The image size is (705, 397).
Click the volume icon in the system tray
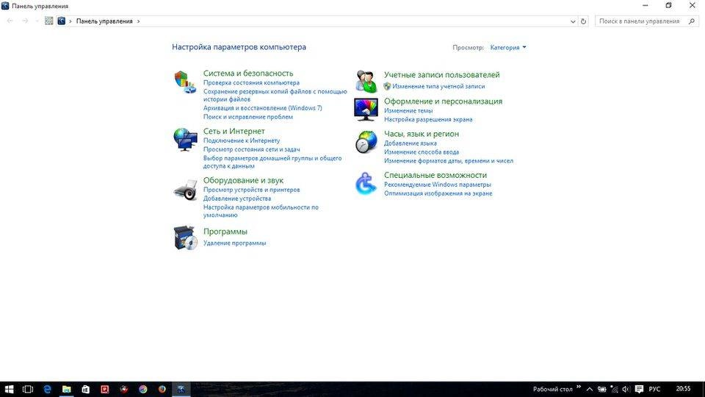point(626,390)
